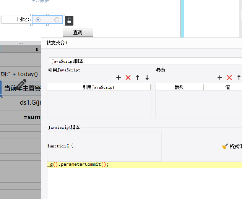The image size is (242, 199).
Task: Select column E header
Action: (37, 49)
